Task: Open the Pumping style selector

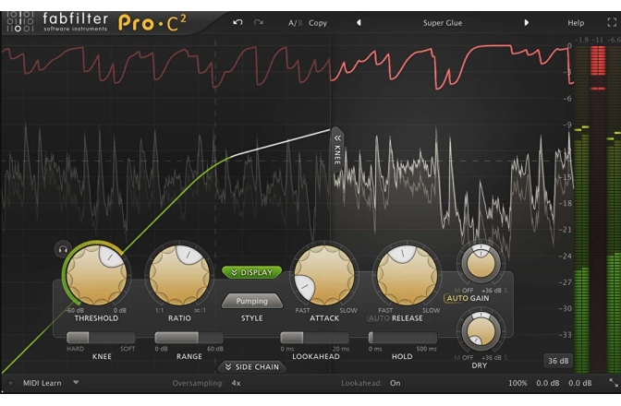Action: 252,301
